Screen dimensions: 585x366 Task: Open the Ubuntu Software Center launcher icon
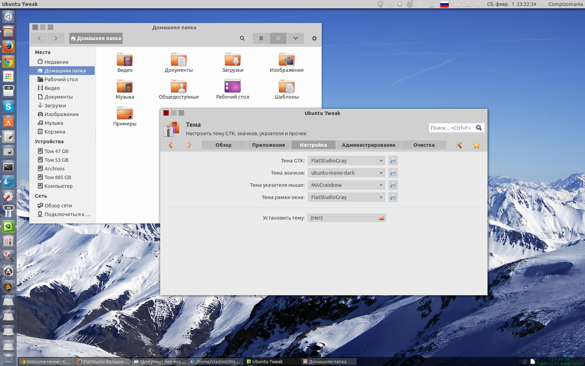[x=8, y=122]
